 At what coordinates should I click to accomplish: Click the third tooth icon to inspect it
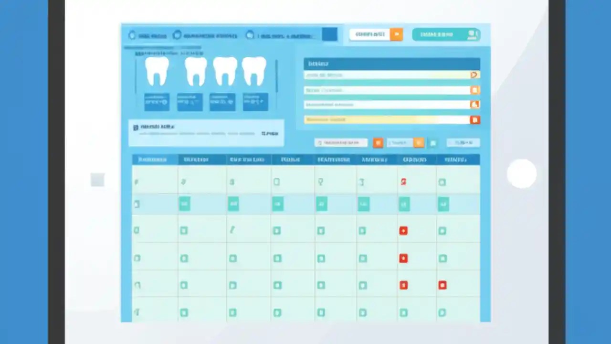pos(225,72)
